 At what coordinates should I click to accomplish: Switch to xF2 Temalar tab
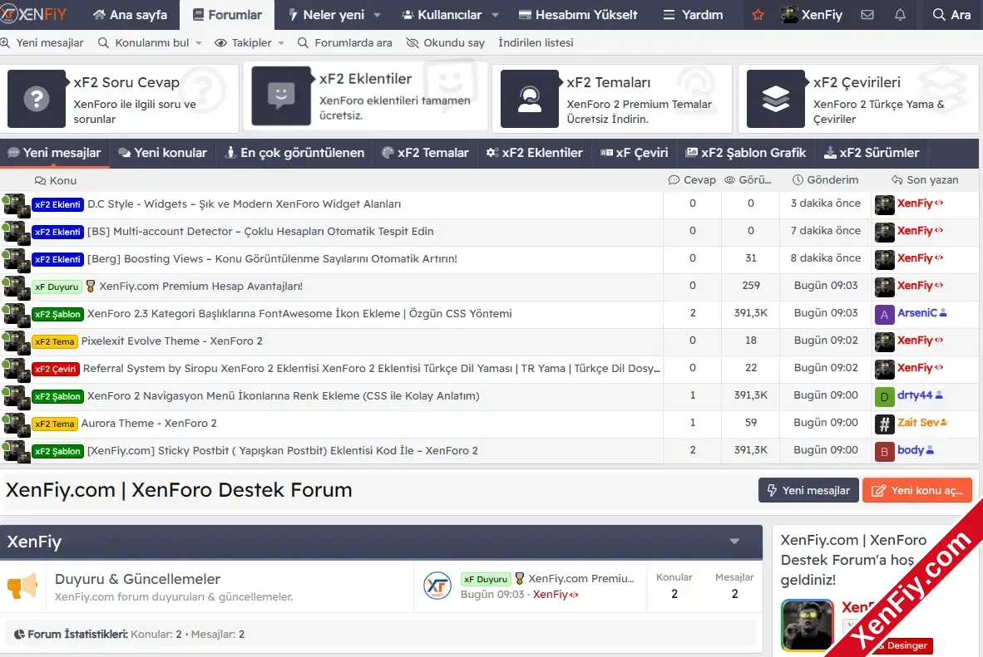pyautogui.click(x=425, y=153)
